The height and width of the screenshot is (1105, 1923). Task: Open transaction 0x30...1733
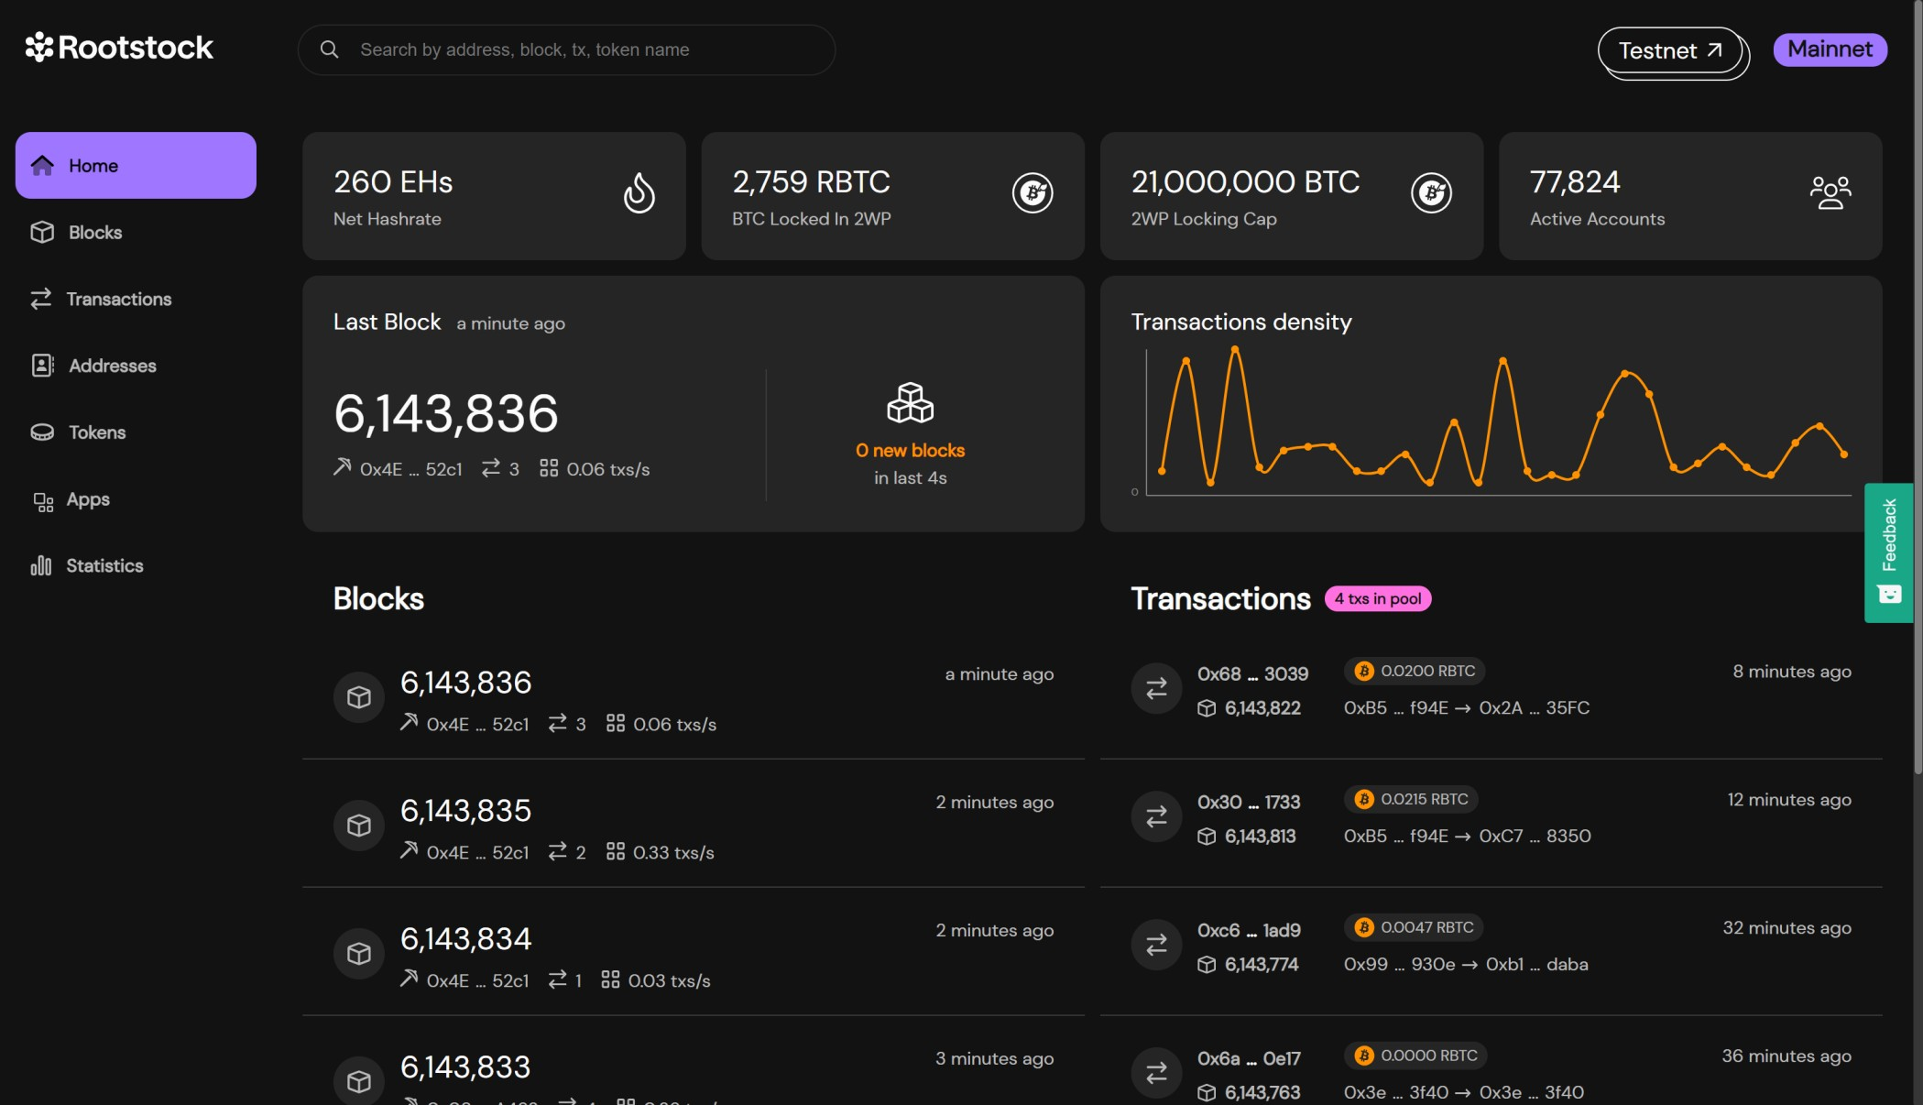(x=1250, y=802)
